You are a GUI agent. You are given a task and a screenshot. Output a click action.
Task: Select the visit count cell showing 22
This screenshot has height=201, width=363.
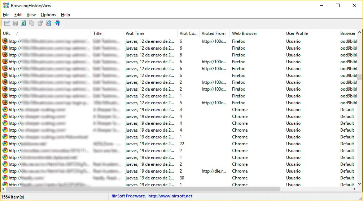click(x=182, y=143)
